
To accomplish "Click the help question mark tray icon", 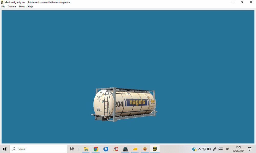I will (x=194, y=149).
